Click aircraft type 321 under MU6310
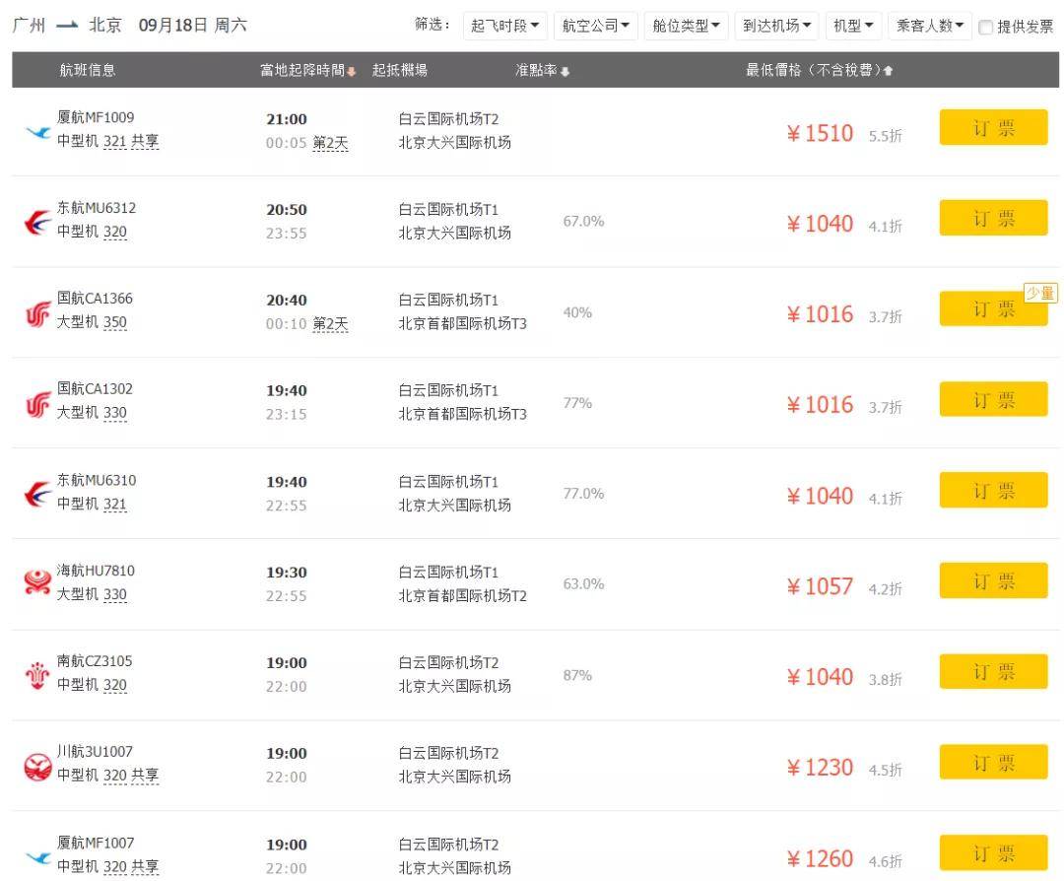The width and height of the screenshot is (1064, 881). pyautogui.click(x=114, y=504)
